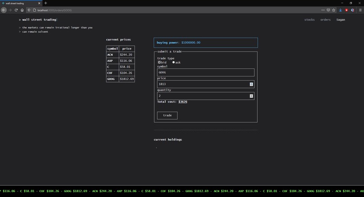
Task: Select AXP in the current prices table
Action: coord(112,61)
